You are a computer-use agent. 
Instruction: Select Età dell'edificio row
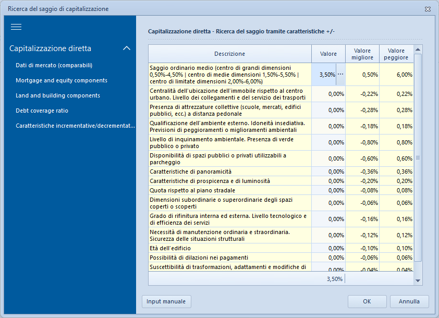click(230, 248)
